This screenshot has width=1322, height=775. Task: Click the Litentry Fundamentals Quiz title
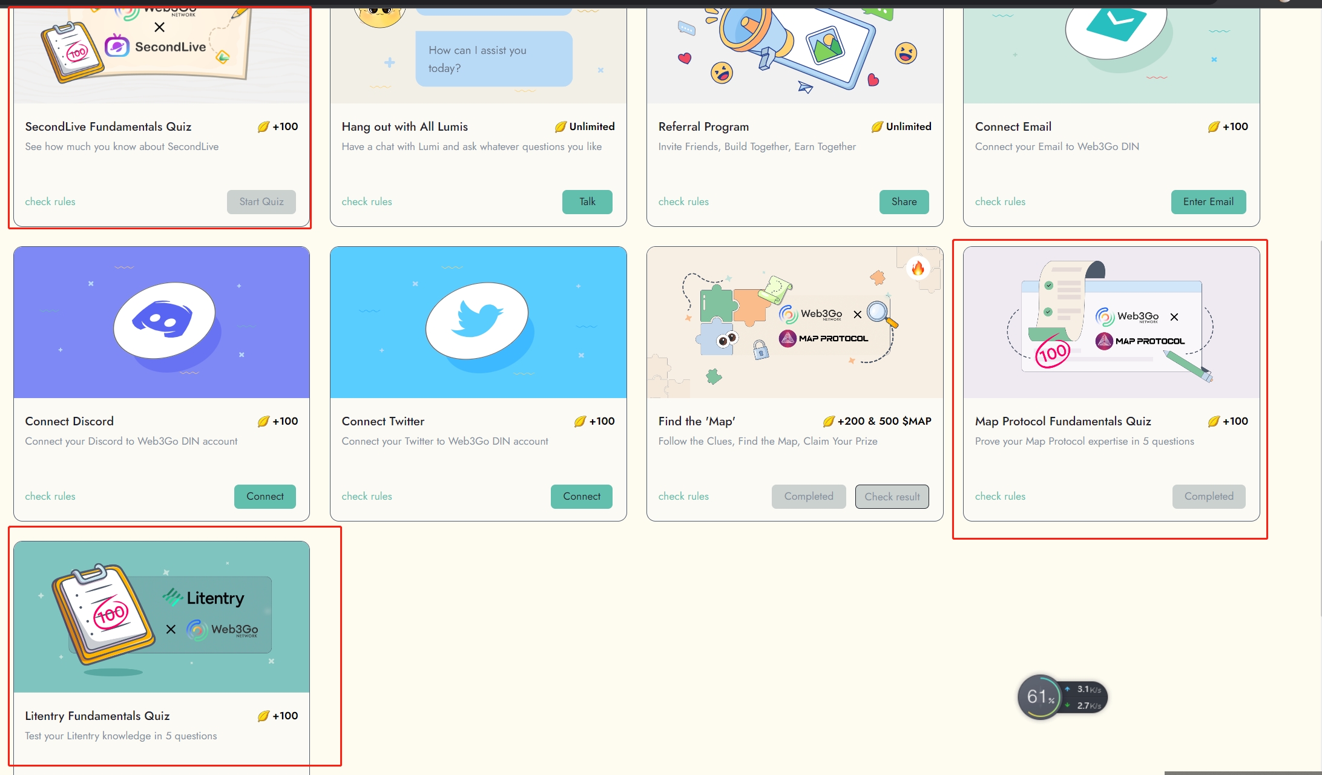pyautogui.click(x=97, y=716)
